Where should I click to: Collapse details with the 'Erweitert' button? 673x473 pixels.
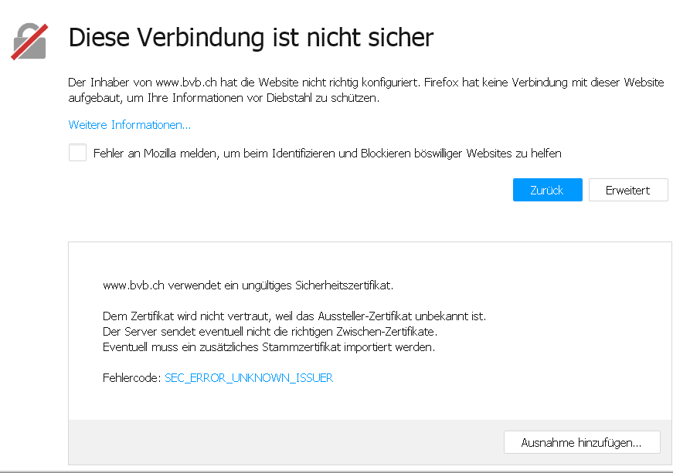pyautogui.click(x=628, y=190)
